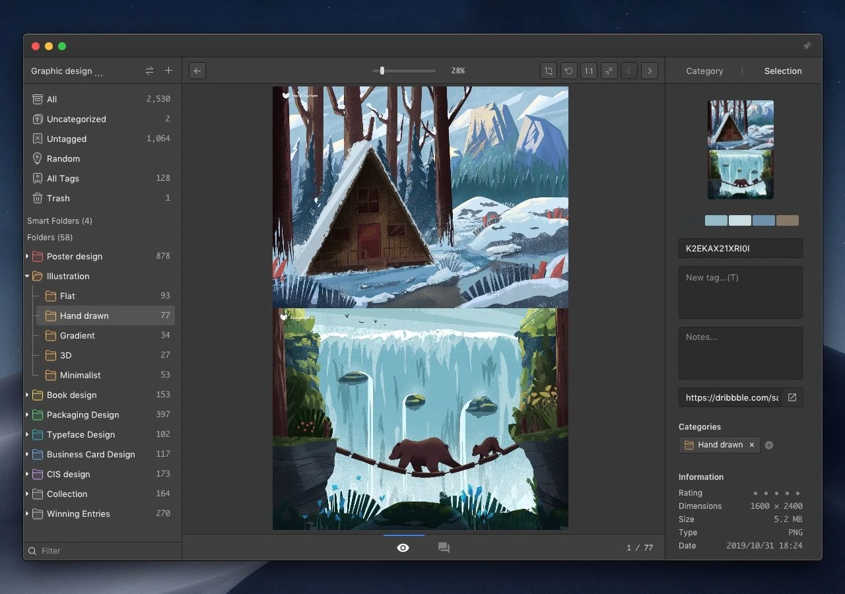Toggle the eye preview mode
The width and height of the screenshot is (845, 594).
click(x=403, y=548)
